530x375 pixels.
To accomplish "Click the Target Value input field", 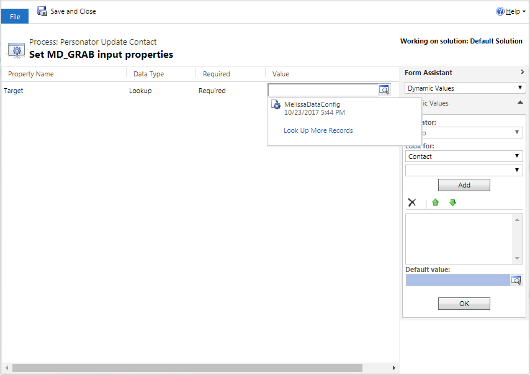I will pyautogui.click(x=323, y=90).
